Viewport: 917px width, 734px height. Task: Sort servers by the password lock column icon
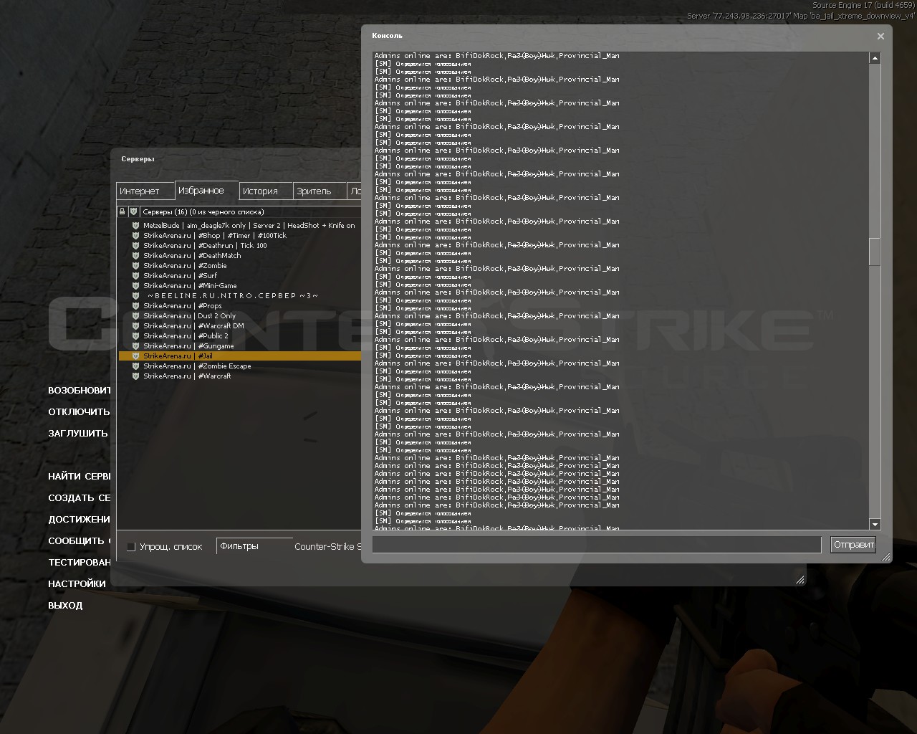point(122,211)
